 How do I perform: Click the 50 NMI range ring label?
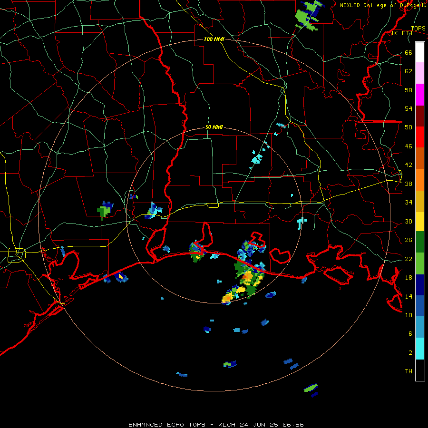(214, 127)
